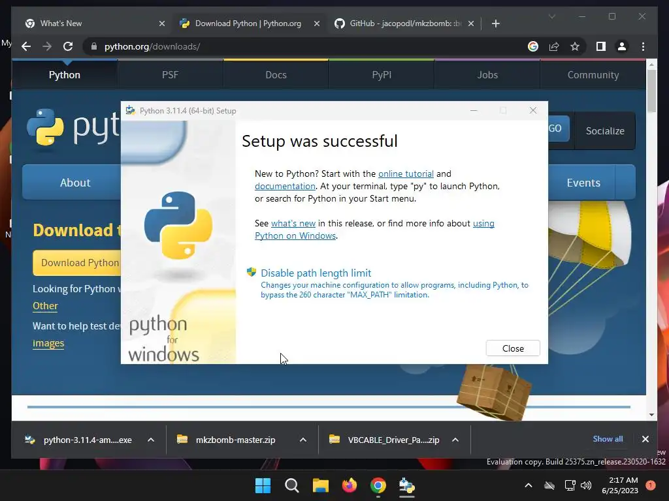This screenshot has height=501, width=669.
Task: Select PyPI in site top nav
Action: [382, 74]
